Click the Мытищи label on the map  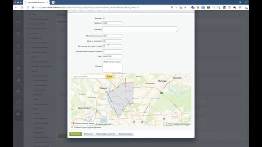162,81
